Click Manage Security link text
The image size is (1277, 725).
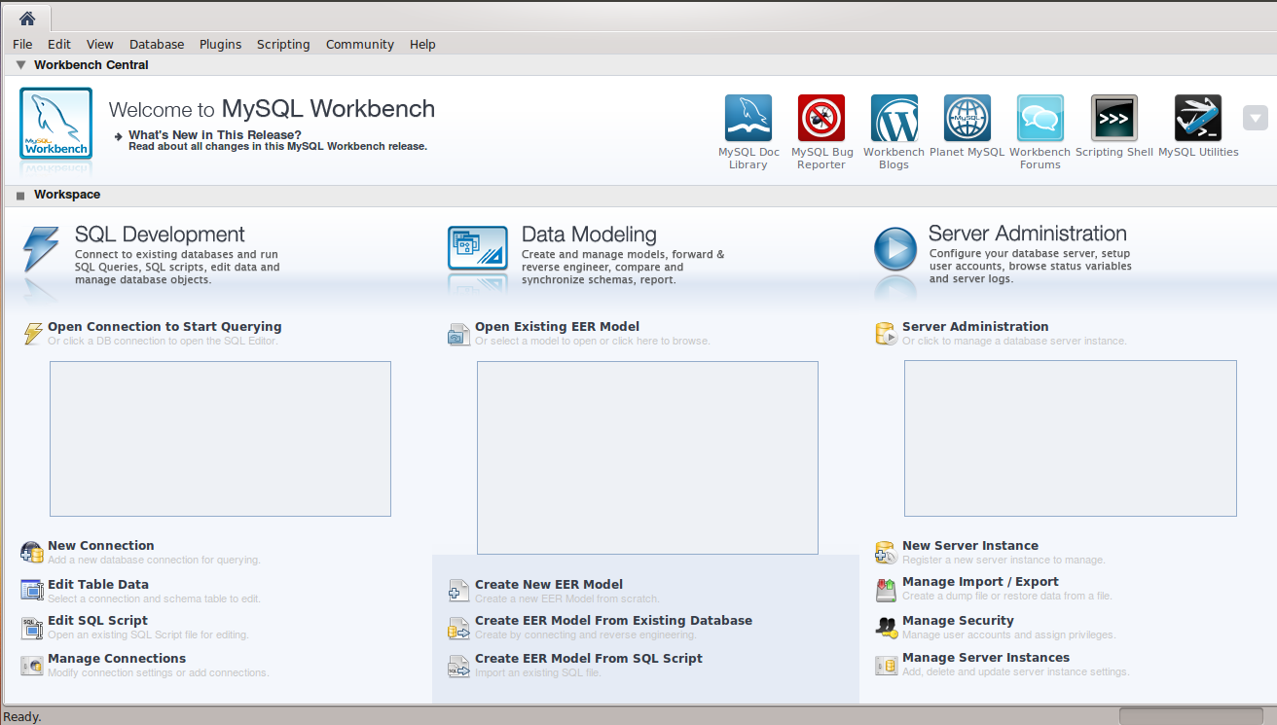958,621
